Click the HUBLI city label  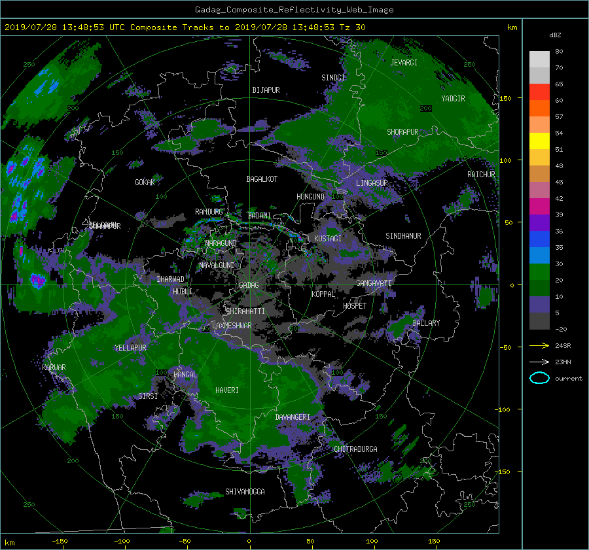(x=183, y=292)
